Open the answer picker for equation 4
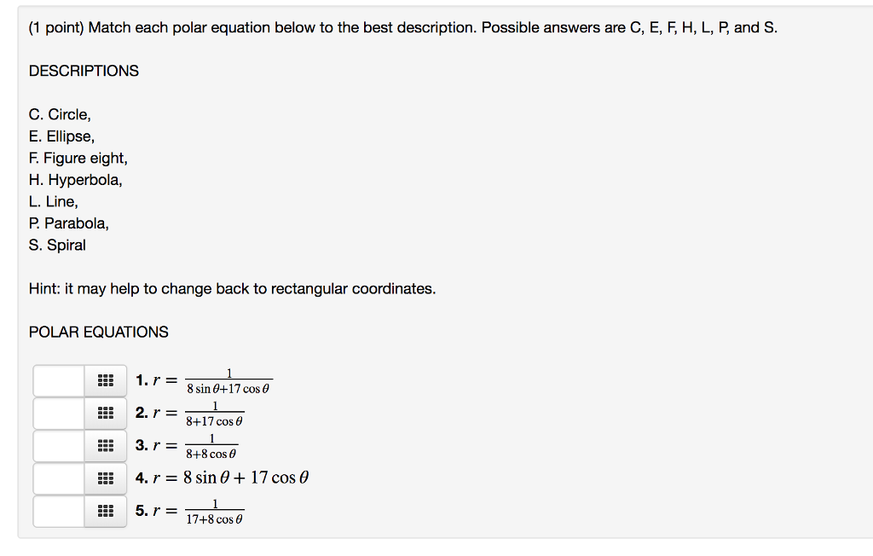 click(105, 478)
